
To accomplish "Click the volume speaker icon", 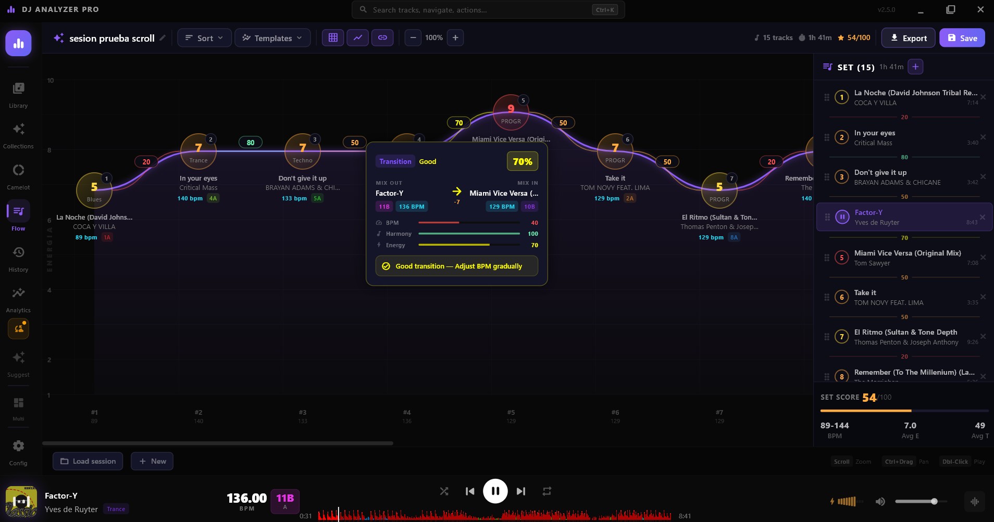I will click(880, 501).
